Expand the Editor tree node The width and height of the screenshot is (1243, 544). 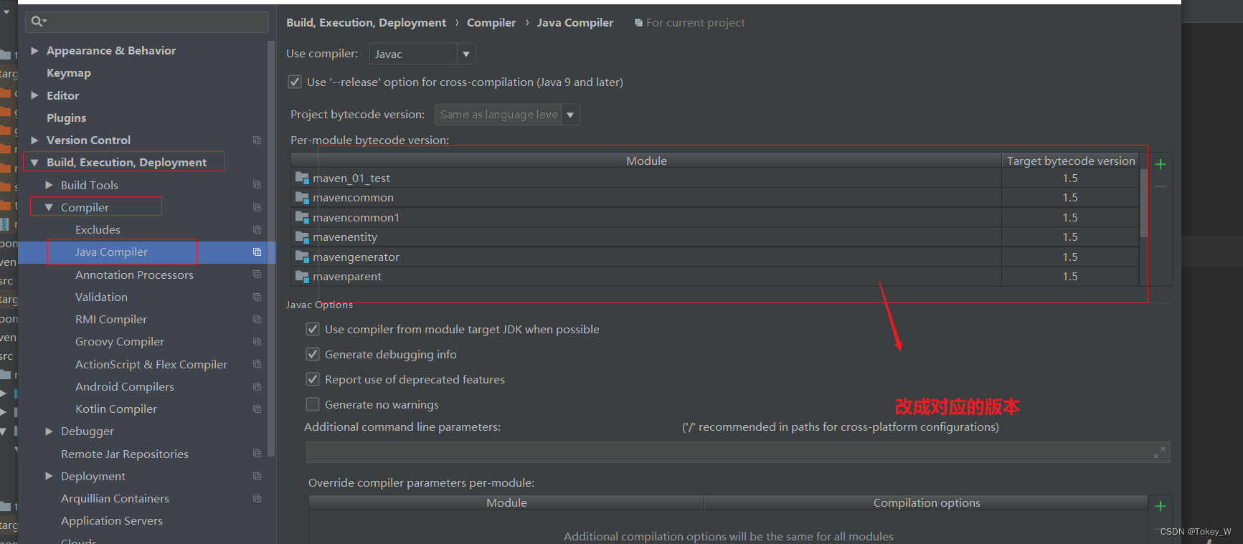pos(34,95)
